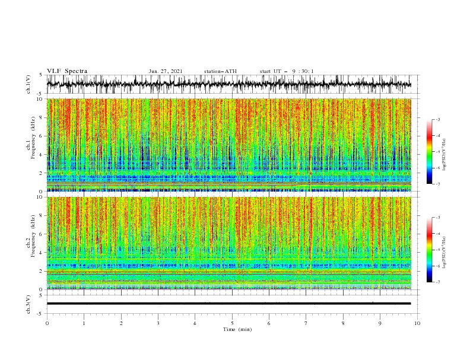The height and width of the screenshot is (363, 470).
Task: Click the "-3" tick on ch.1 colorbar
Action: (437, 119)
